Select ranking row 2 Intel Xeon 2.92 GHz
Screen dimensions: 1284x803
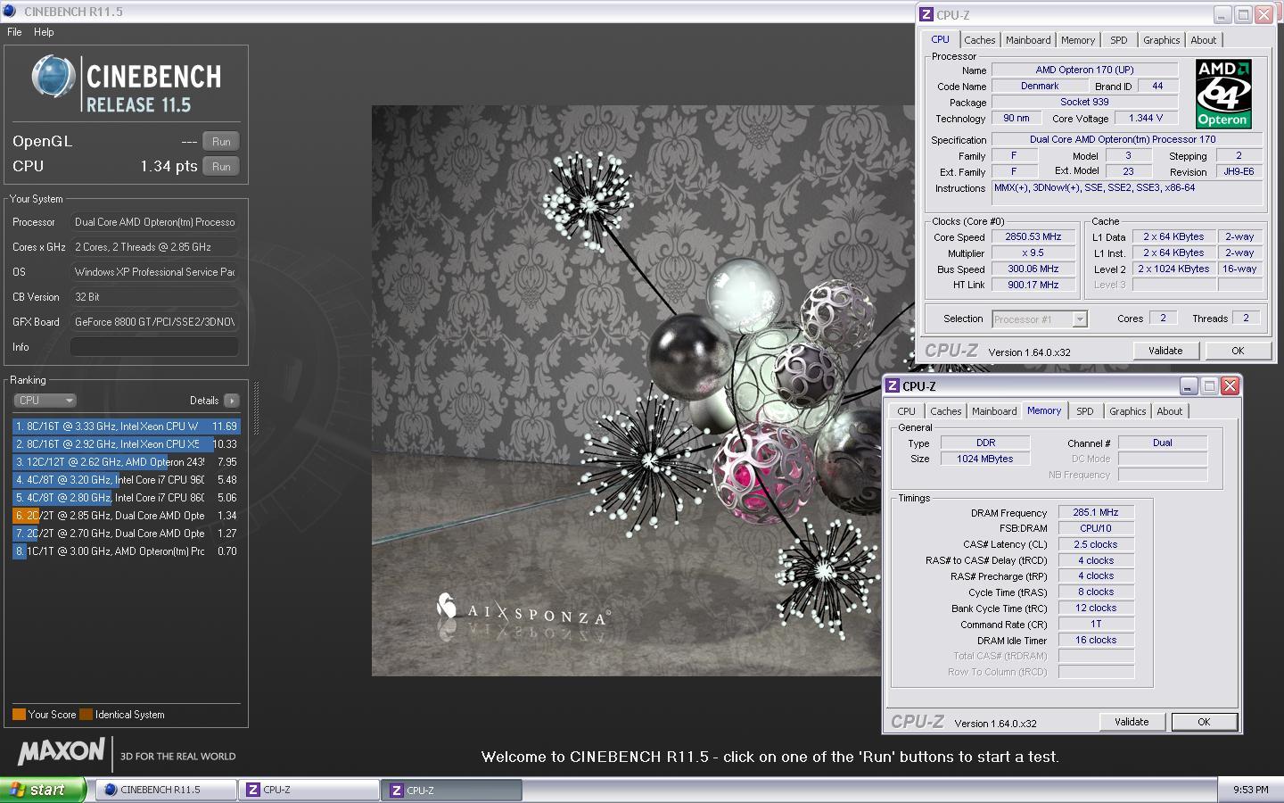[x=126, y=444]
